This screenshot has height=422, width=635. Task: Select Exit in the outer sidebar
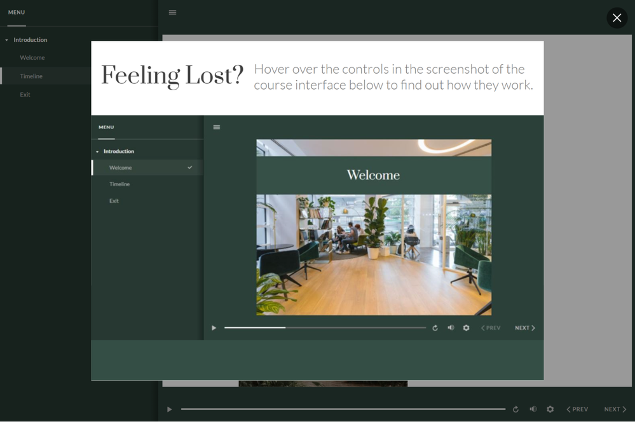(x=25, y=94)
